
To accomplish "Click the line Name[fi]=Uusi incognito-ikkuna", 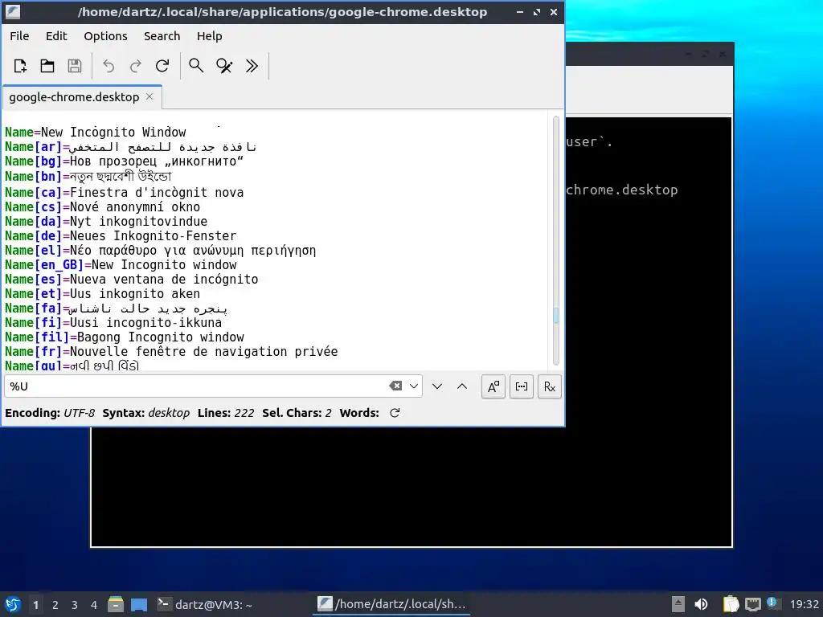I will [113, 323].
